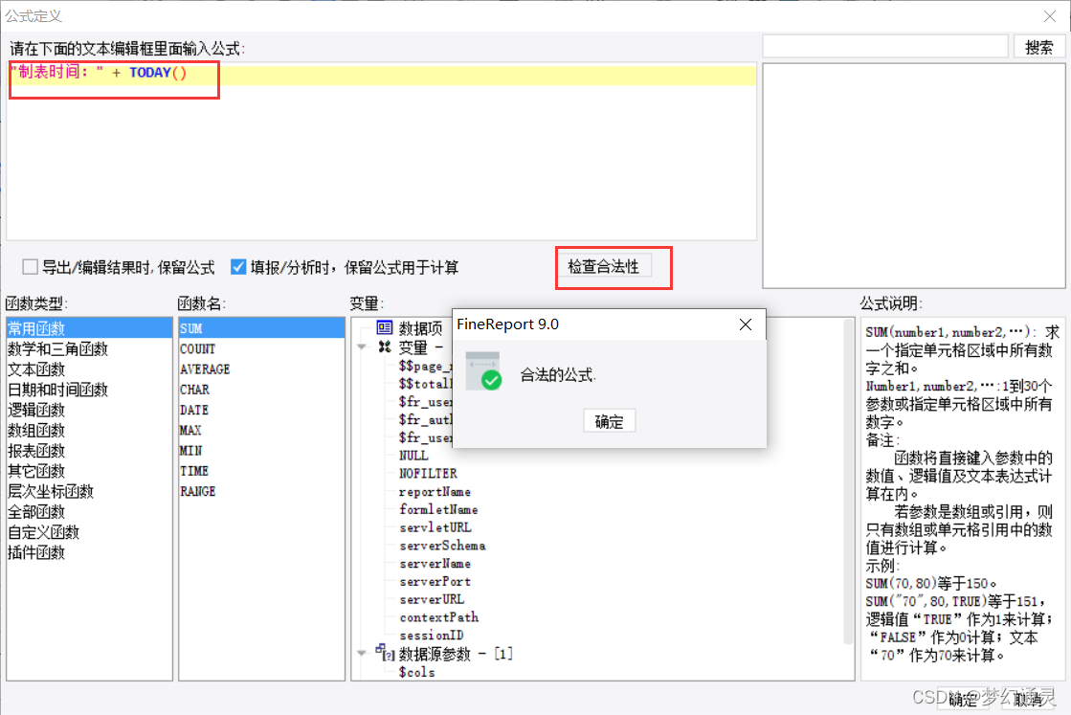Select the NULL variable
Viewport: 1071px width, 715px height.
413,456
